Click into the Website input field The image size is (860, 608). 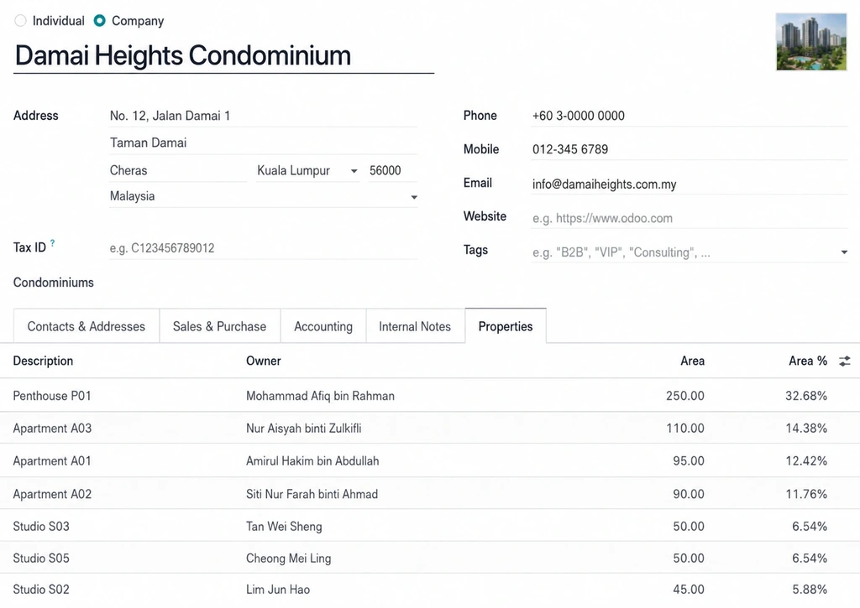(689, 218)
